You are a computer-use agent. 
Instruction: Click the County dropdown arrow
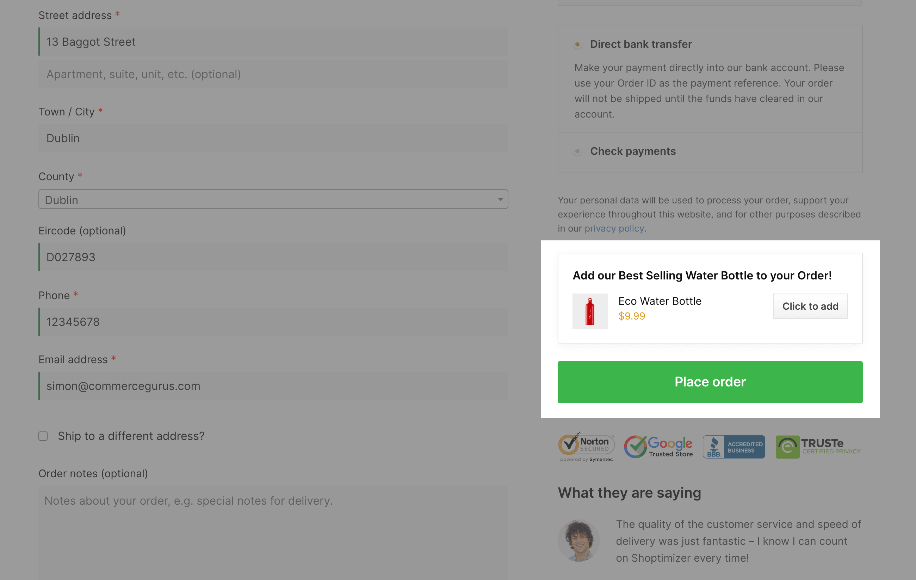(500, 200)
